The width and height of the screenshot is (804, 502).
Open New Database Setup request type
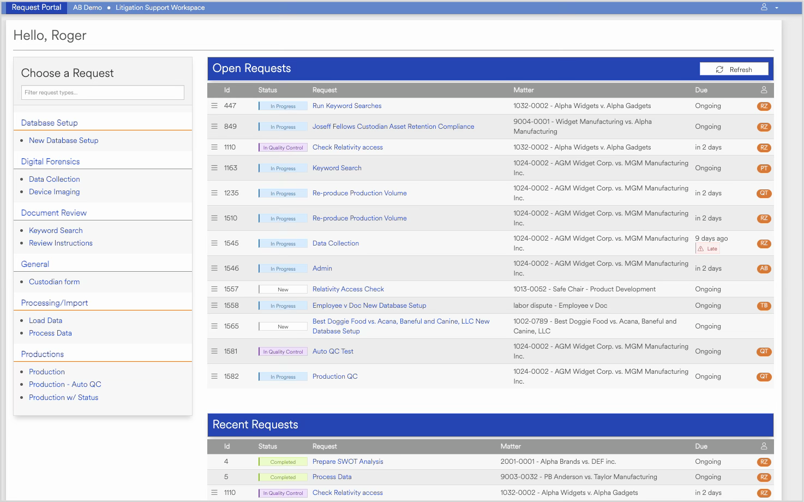63,140
